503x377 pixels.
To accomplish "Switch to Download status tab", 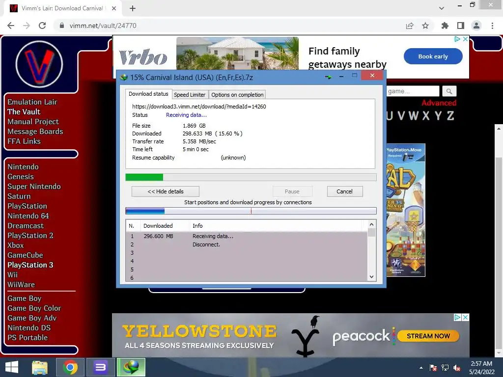I will point(148,94).
